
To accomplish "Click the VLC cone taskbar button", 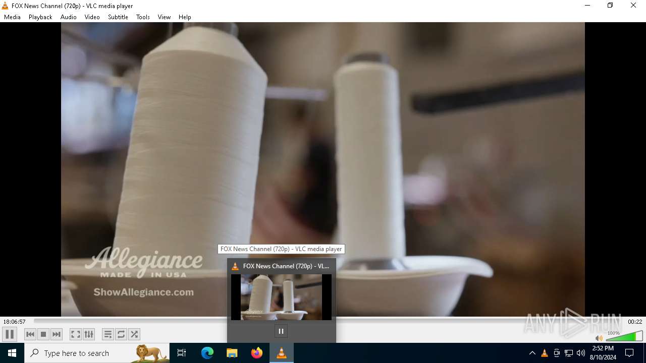I will pos(282,353).
